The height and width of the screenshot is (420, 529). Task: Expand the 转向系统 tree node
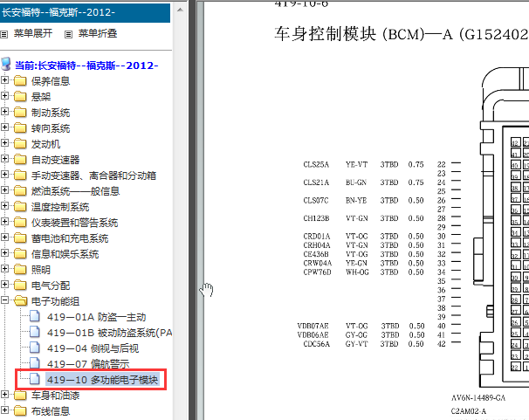4,127
